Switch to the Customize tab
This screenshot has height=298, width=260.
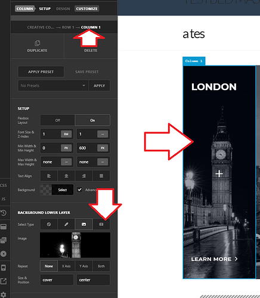pos(86,9)
